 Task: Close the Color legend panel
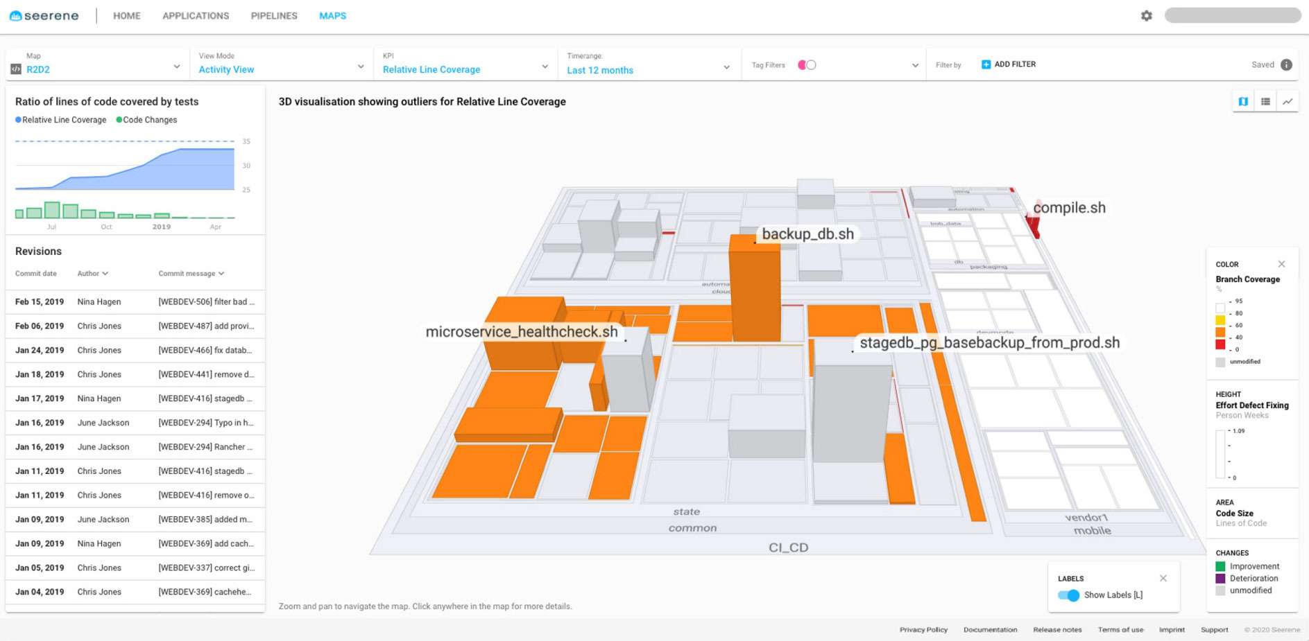pyautogui.click(x=1281, y=264)
